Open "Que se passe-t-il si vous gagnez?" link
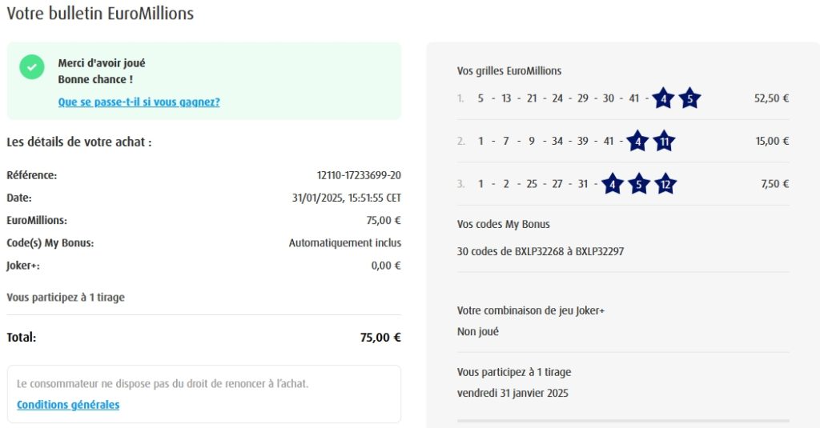This screenshot has height=428, width=820. pyautogui.click(x=139, y=102)
